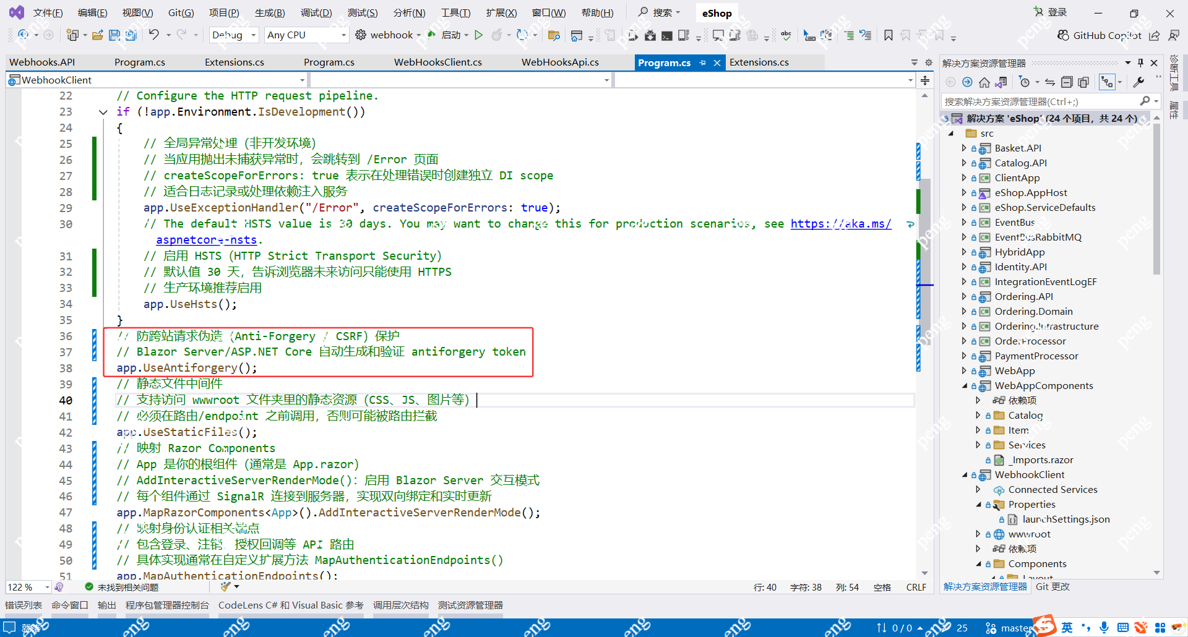The image size is (1188, 637).
Task: Expand the wwwroot folder node
Action: coord(978,534)
